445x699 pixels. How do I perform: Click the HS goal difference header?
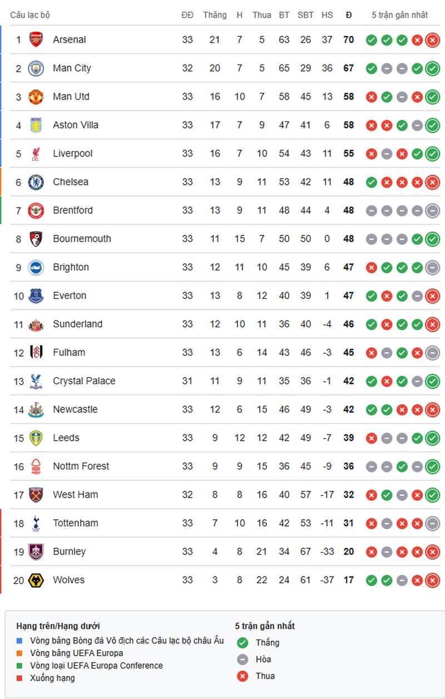327,15
